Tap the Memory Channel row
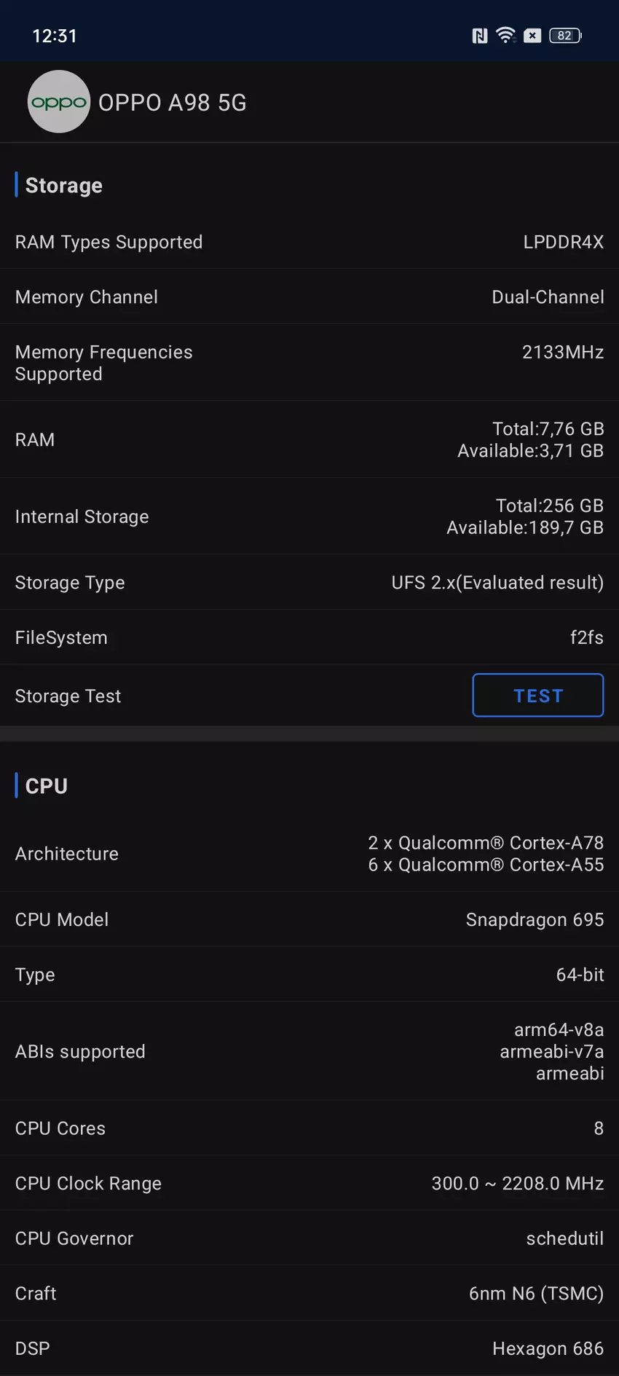This screenshot has height=1376, width=619. point(309,297)
